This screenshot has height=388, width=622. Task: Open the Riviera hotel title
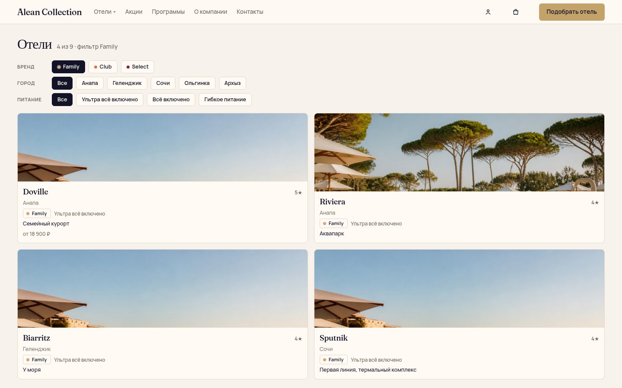coord(332,202)
